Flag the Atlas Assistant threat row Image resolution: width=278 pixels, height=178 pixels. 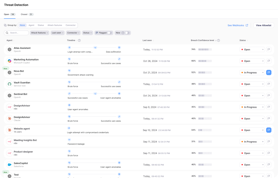tap(269, 49)
